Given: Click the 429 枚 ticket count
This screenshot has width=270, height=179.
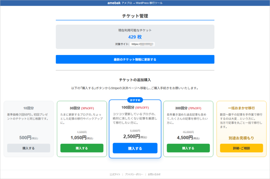Looking at the screenshot, I should (x=135, y=37).
